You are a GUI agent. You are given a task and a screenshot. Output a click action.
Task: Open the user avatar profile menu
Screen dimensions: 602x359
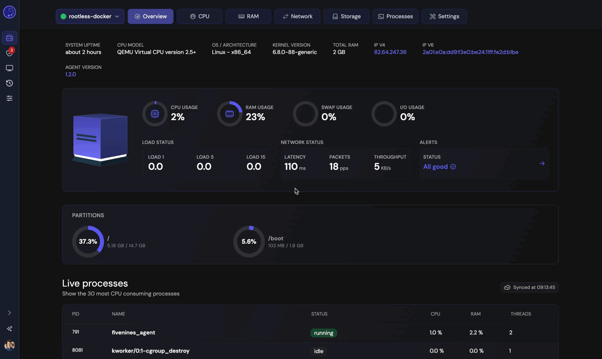tap(10, 345)
